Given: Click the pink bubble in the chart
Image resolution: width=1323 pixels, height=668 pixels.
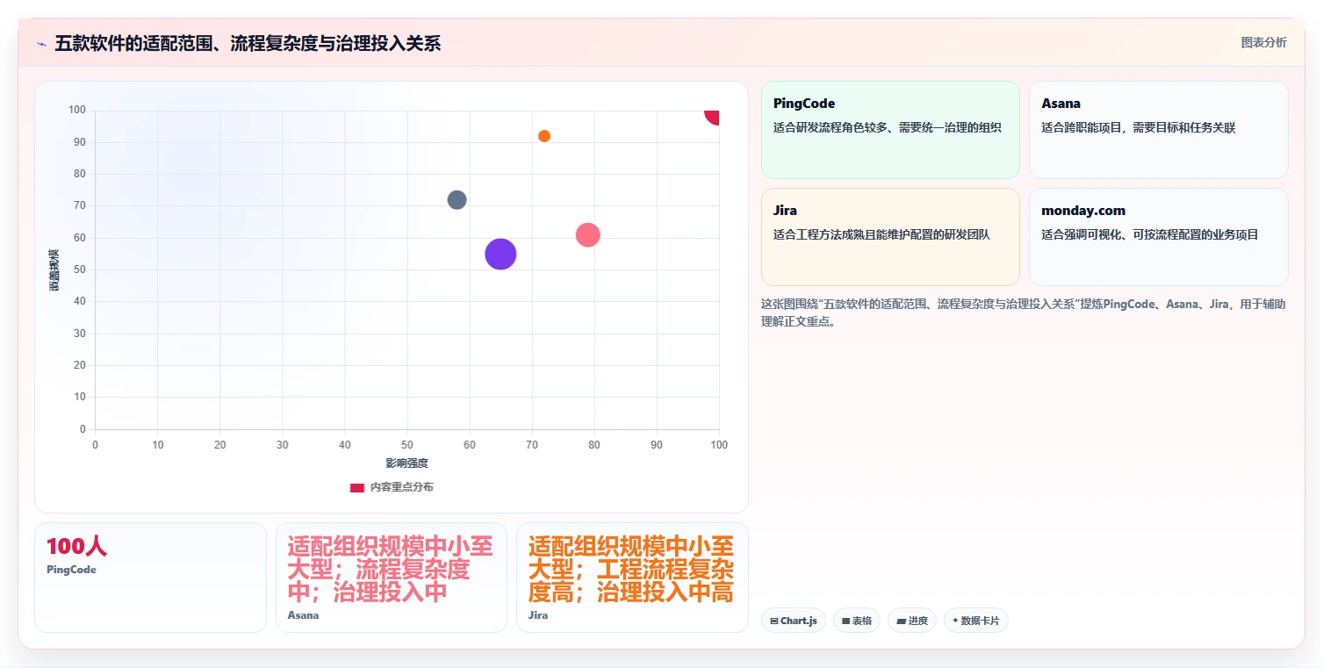Looking at the screenshot, I should pos(587,234).
